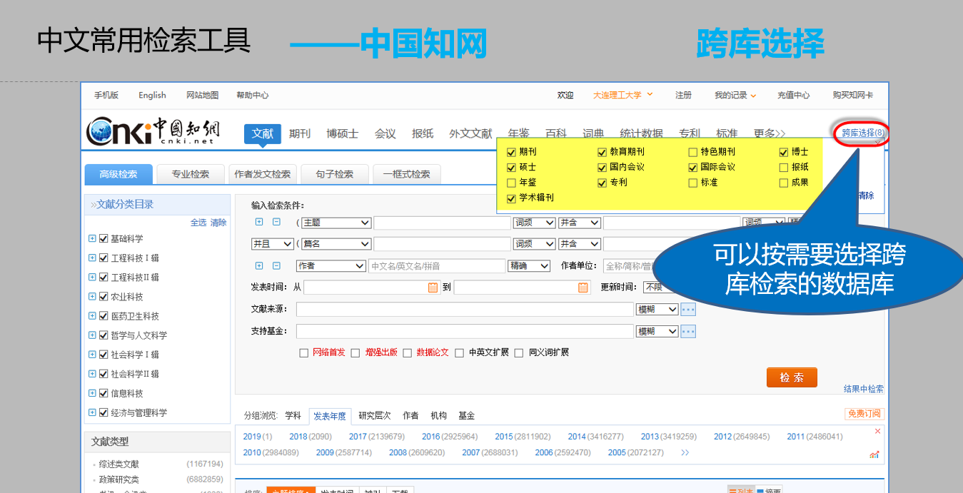The height and width of the screenshot is (493, 963).
Task: Enable 特色期刊 database checkbox
Action: pos(693,152)
